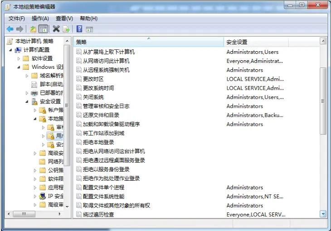331x231 pixels.
Task: Click the tree pane scroll up arrow
Action: point(67,41)
